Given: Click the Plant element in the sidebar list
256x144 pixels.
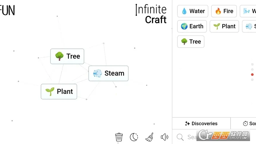Looking at the screenshot, I should 224,26.
